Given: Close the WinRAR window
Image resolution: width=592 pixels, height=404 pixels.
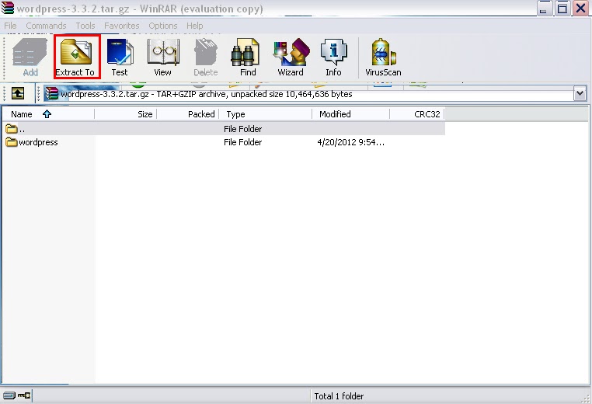Looking at the screenshot, I should 580,9.
